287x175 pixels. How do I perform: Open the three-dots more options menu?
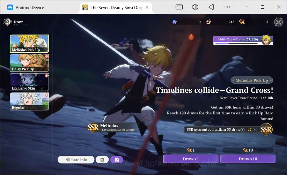coord(227,7)
